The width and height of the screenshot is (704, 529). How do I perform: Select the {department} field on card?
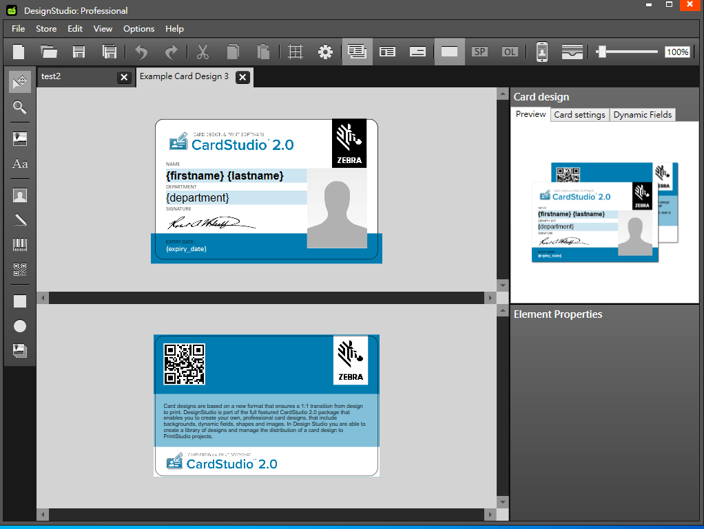[x=236, y=197]
